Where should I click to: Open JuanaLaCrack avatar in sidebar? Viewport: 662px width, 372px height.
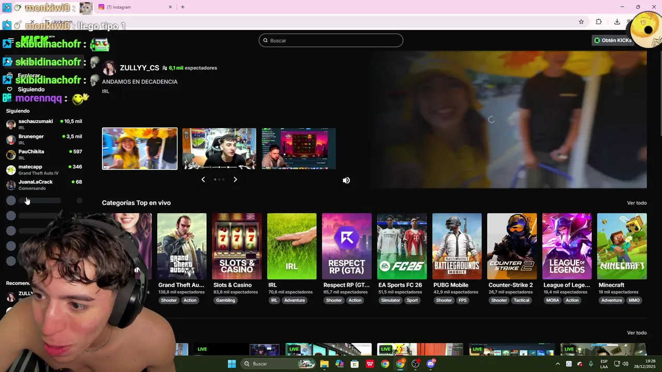(x=11, y=185)
